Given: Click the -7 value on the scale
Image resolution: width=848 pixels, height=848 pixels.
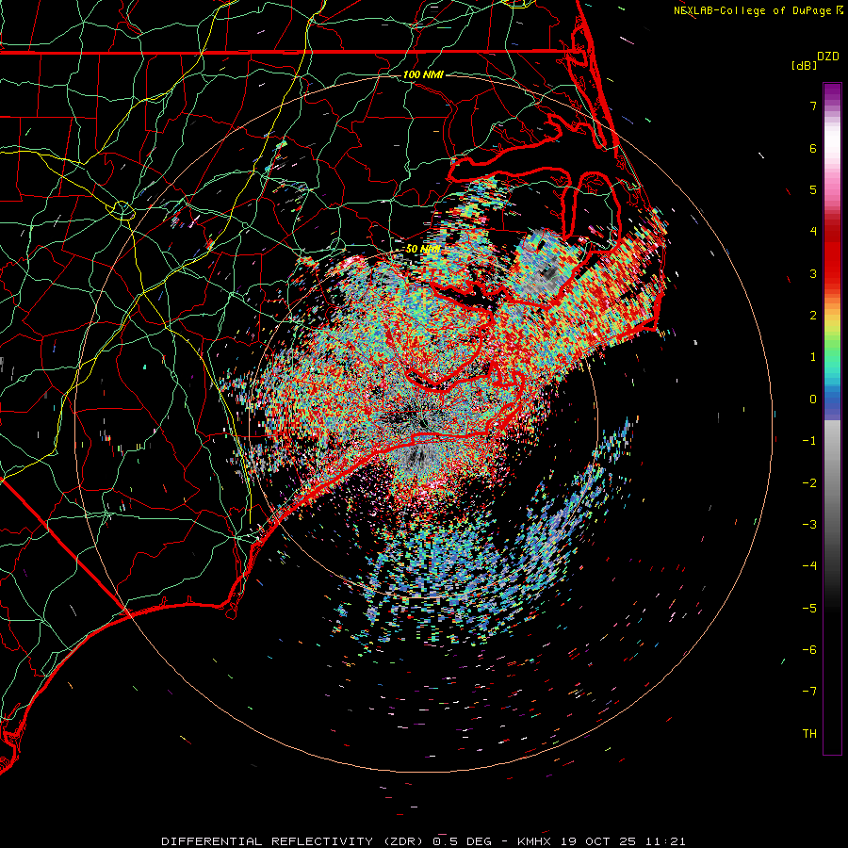Looking at the screenshot, I should click(x=809, y=692).
